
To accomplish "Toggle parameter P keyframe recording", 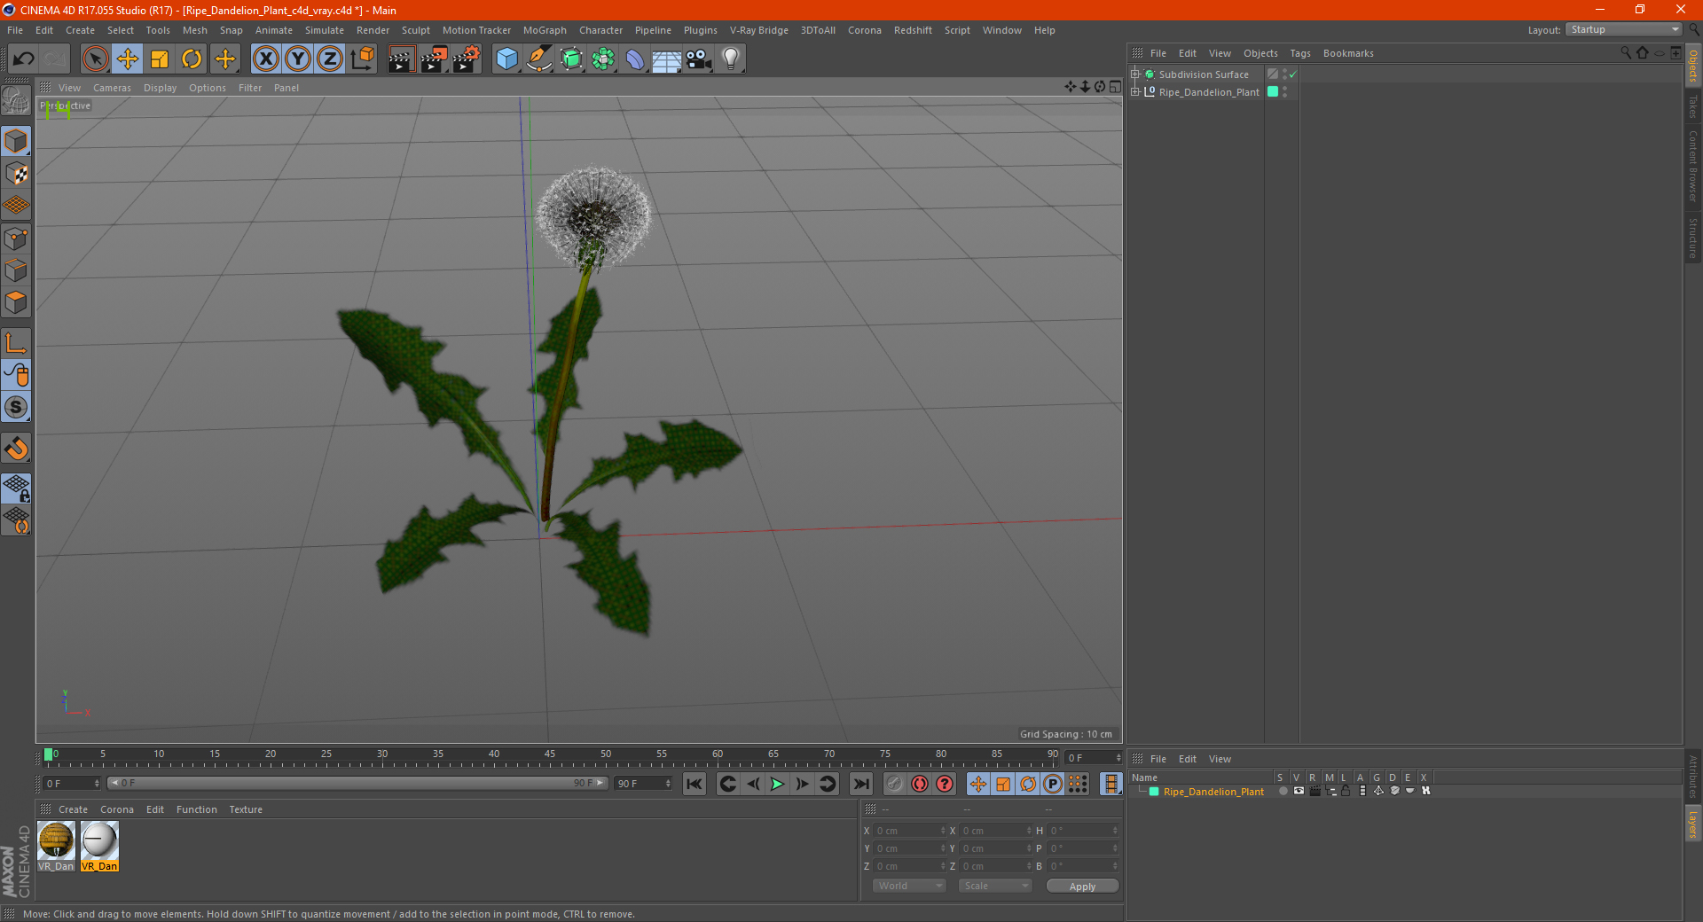I will point(1053,784).
